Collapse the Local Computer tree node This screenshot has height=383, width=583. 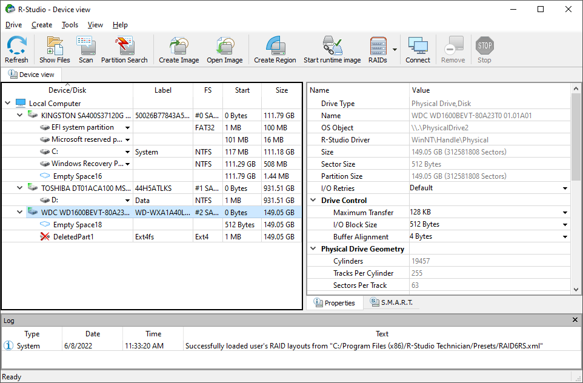8,103
